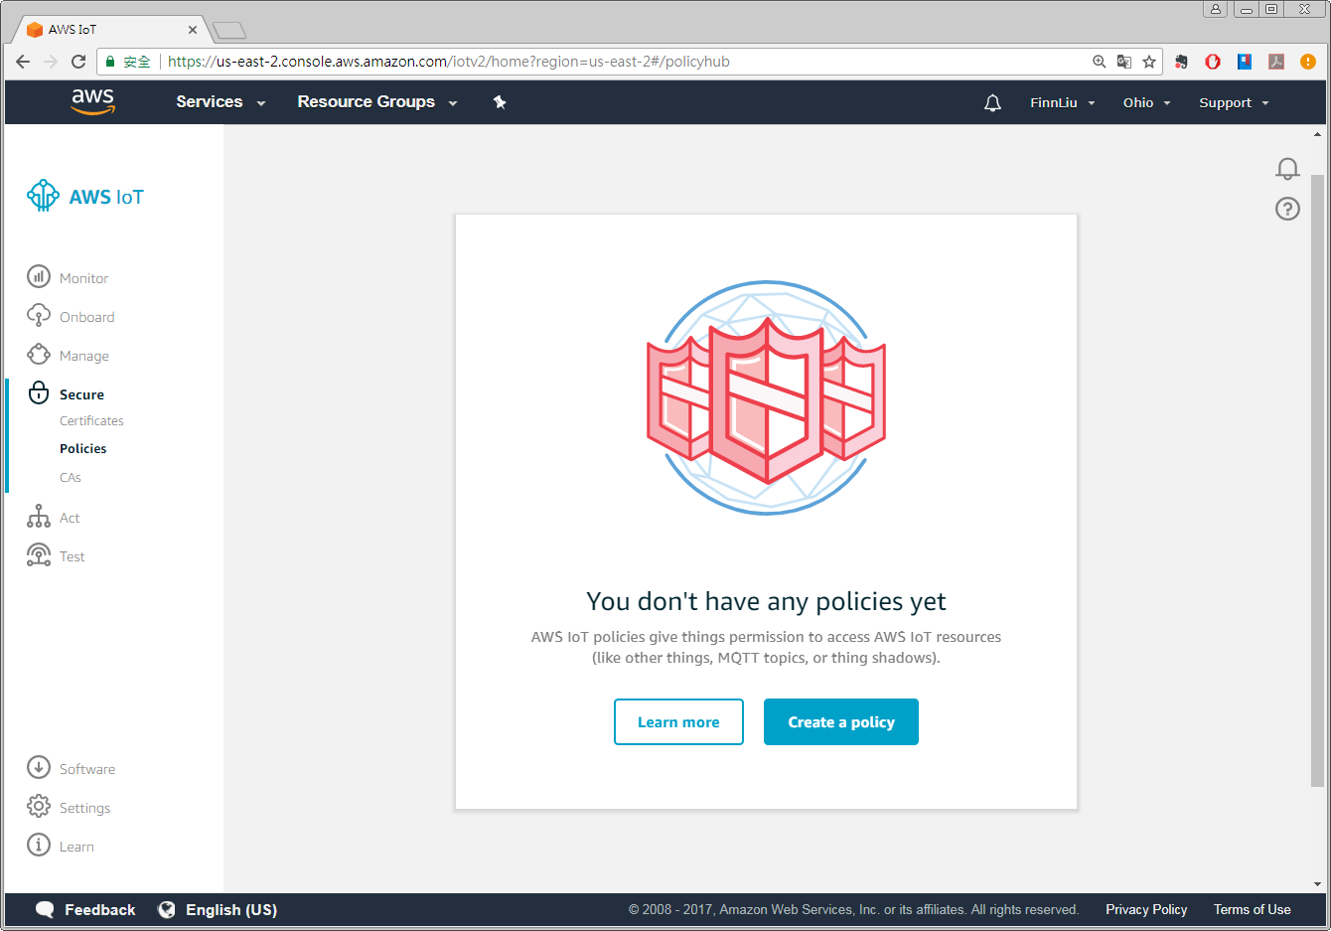
Task: Open the Ohio region dropdown
Action: point(1146,103)
